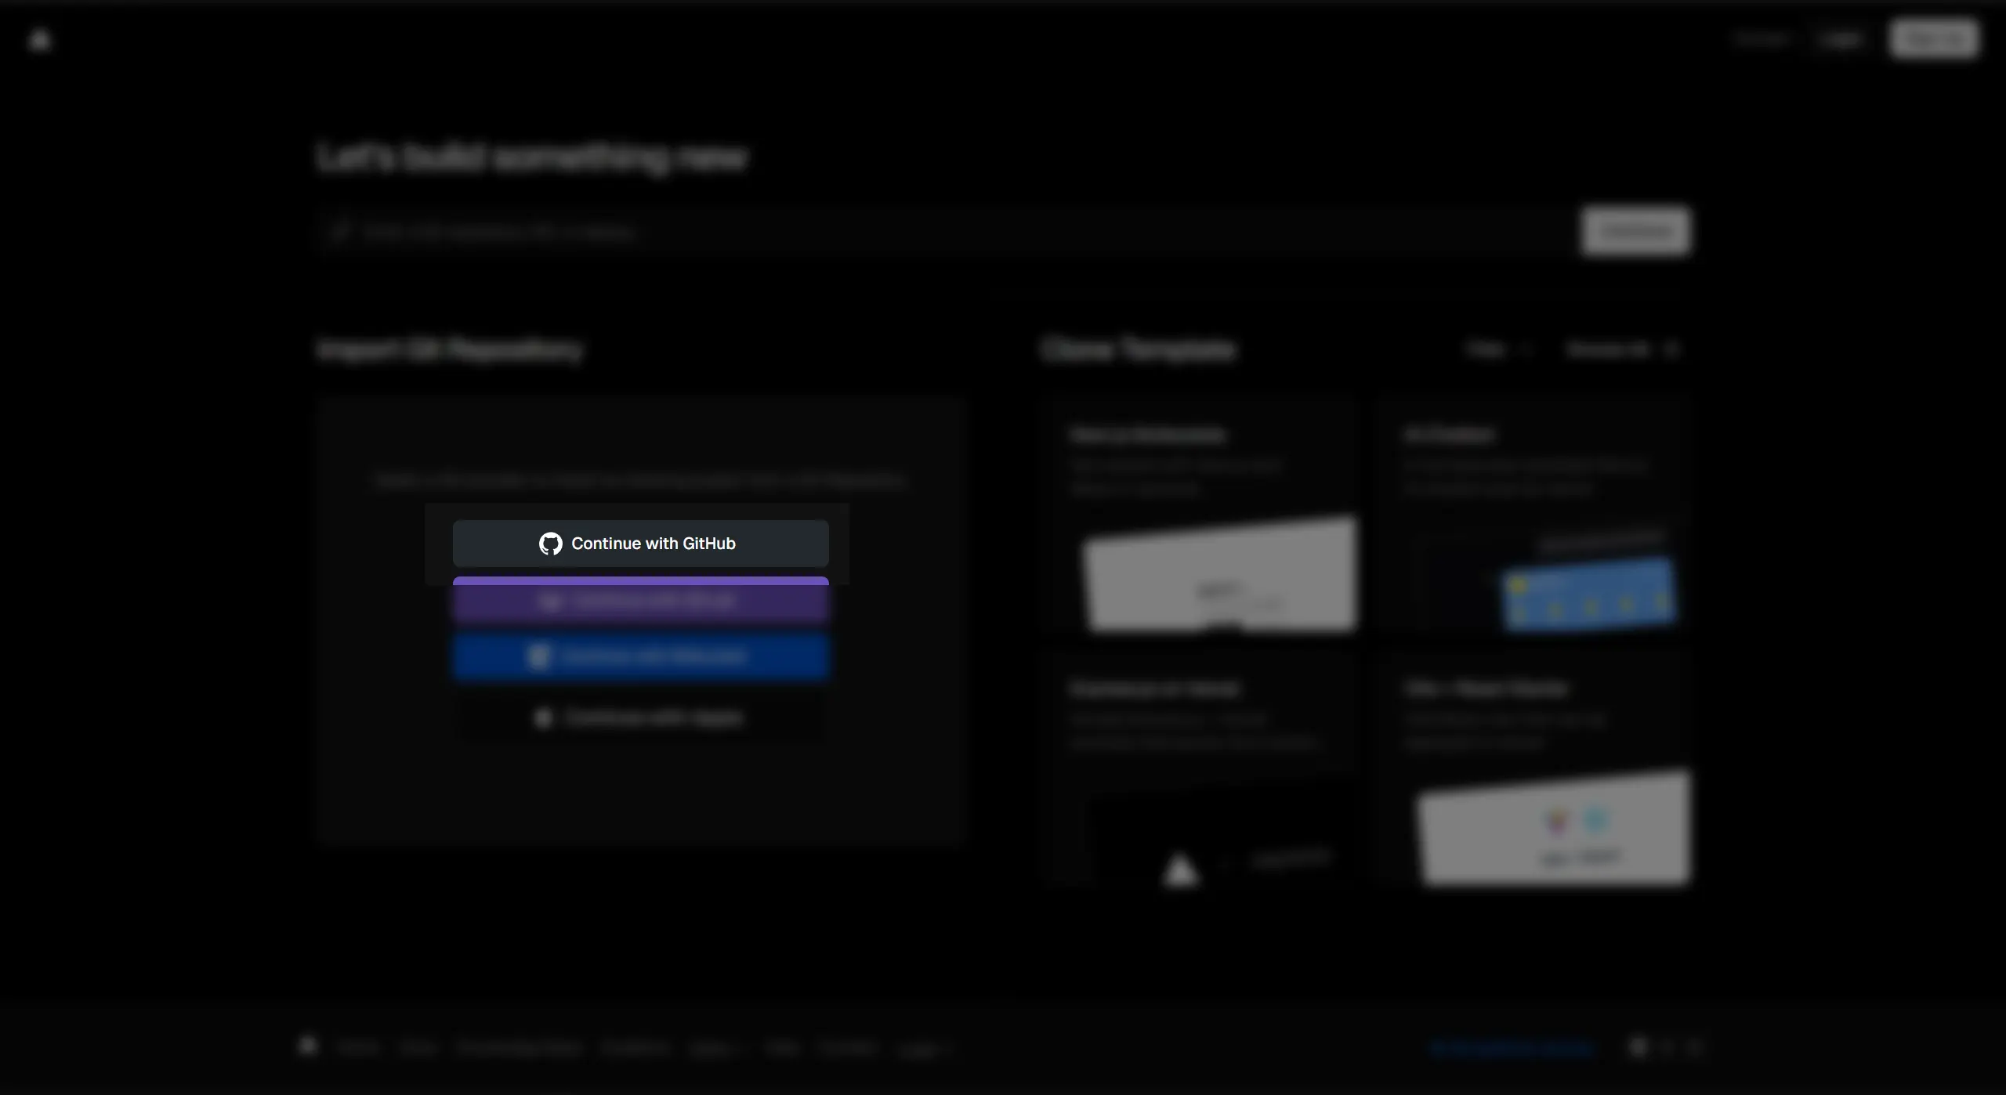The image size is (2006, 1095).
Task: Click the GitLab icon on the purple button
Action: 553,600
